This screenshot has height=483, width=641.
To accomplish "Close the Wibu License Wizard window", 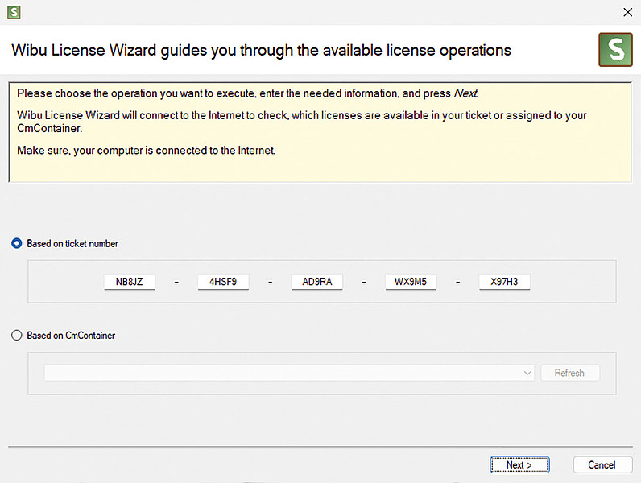I will pyautogui.click(x=628, y=12).
